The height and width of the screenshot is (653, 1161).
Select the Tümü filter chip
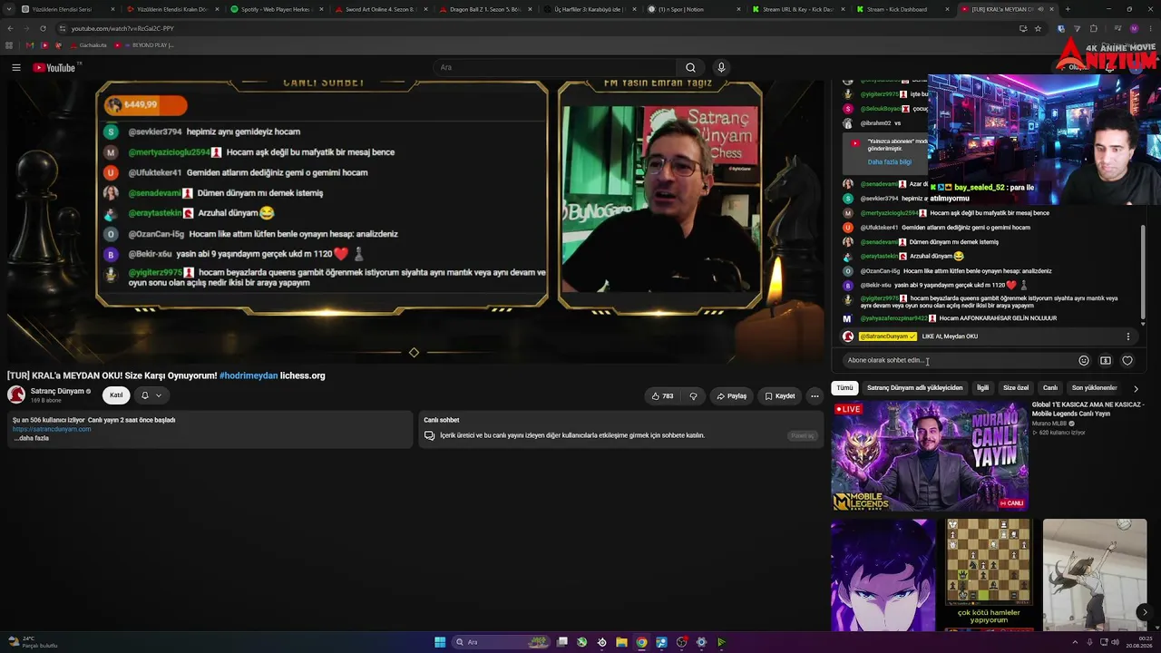[844, 388]
